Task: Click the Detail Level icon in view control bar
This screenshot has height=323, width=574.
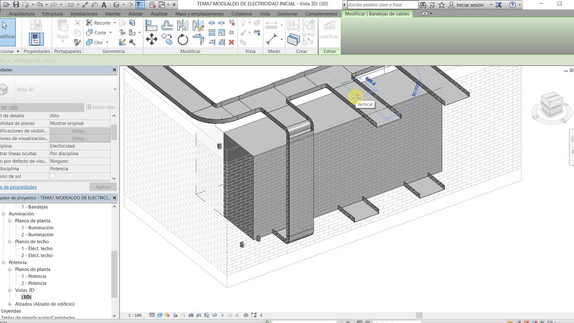Action: click(x=152, y=315)
